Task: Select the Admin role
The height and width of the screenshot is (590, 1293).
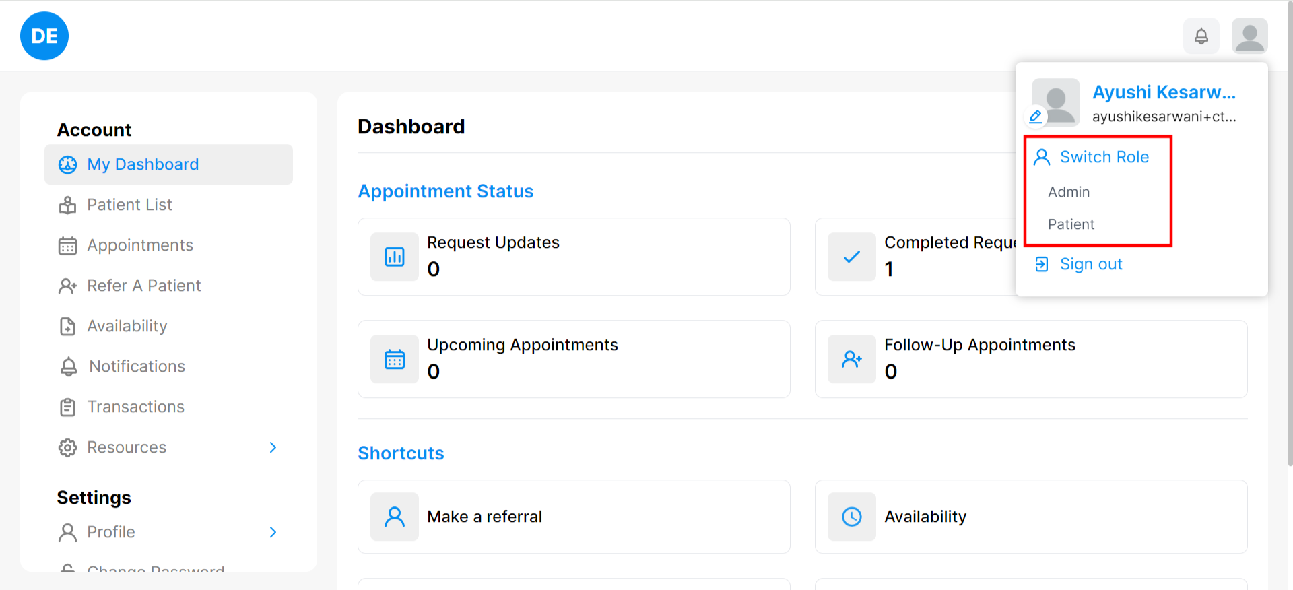Action: 1069,192
